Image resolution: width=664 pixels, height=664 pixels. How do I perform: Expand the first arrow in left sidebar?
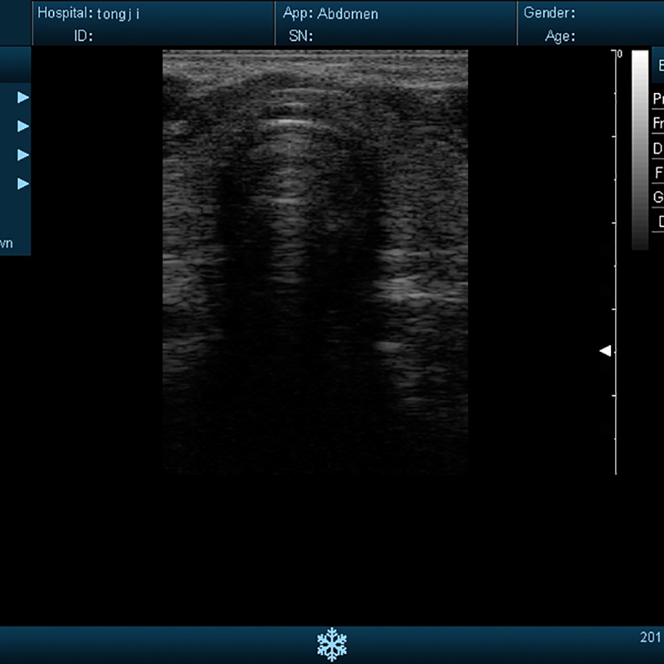point(23,97)
